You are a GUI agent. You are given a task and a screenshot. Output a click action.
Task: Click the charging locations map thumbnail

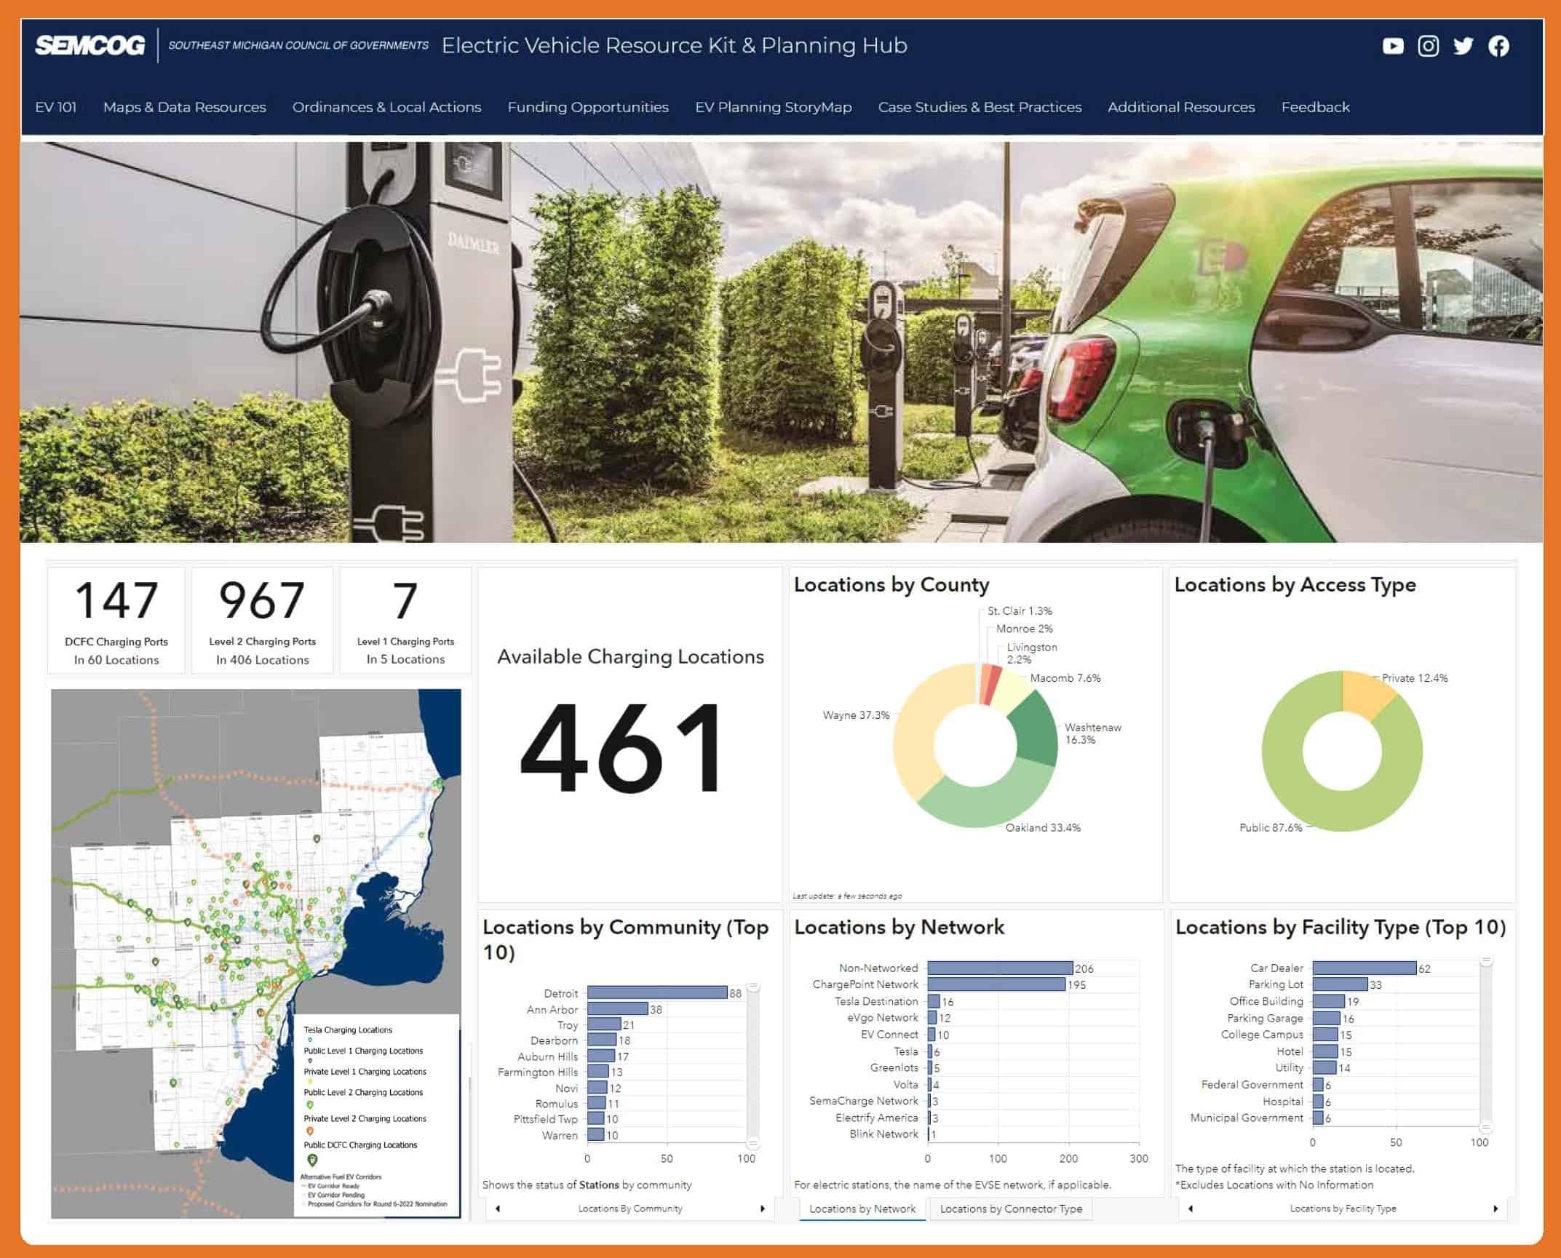255,953
